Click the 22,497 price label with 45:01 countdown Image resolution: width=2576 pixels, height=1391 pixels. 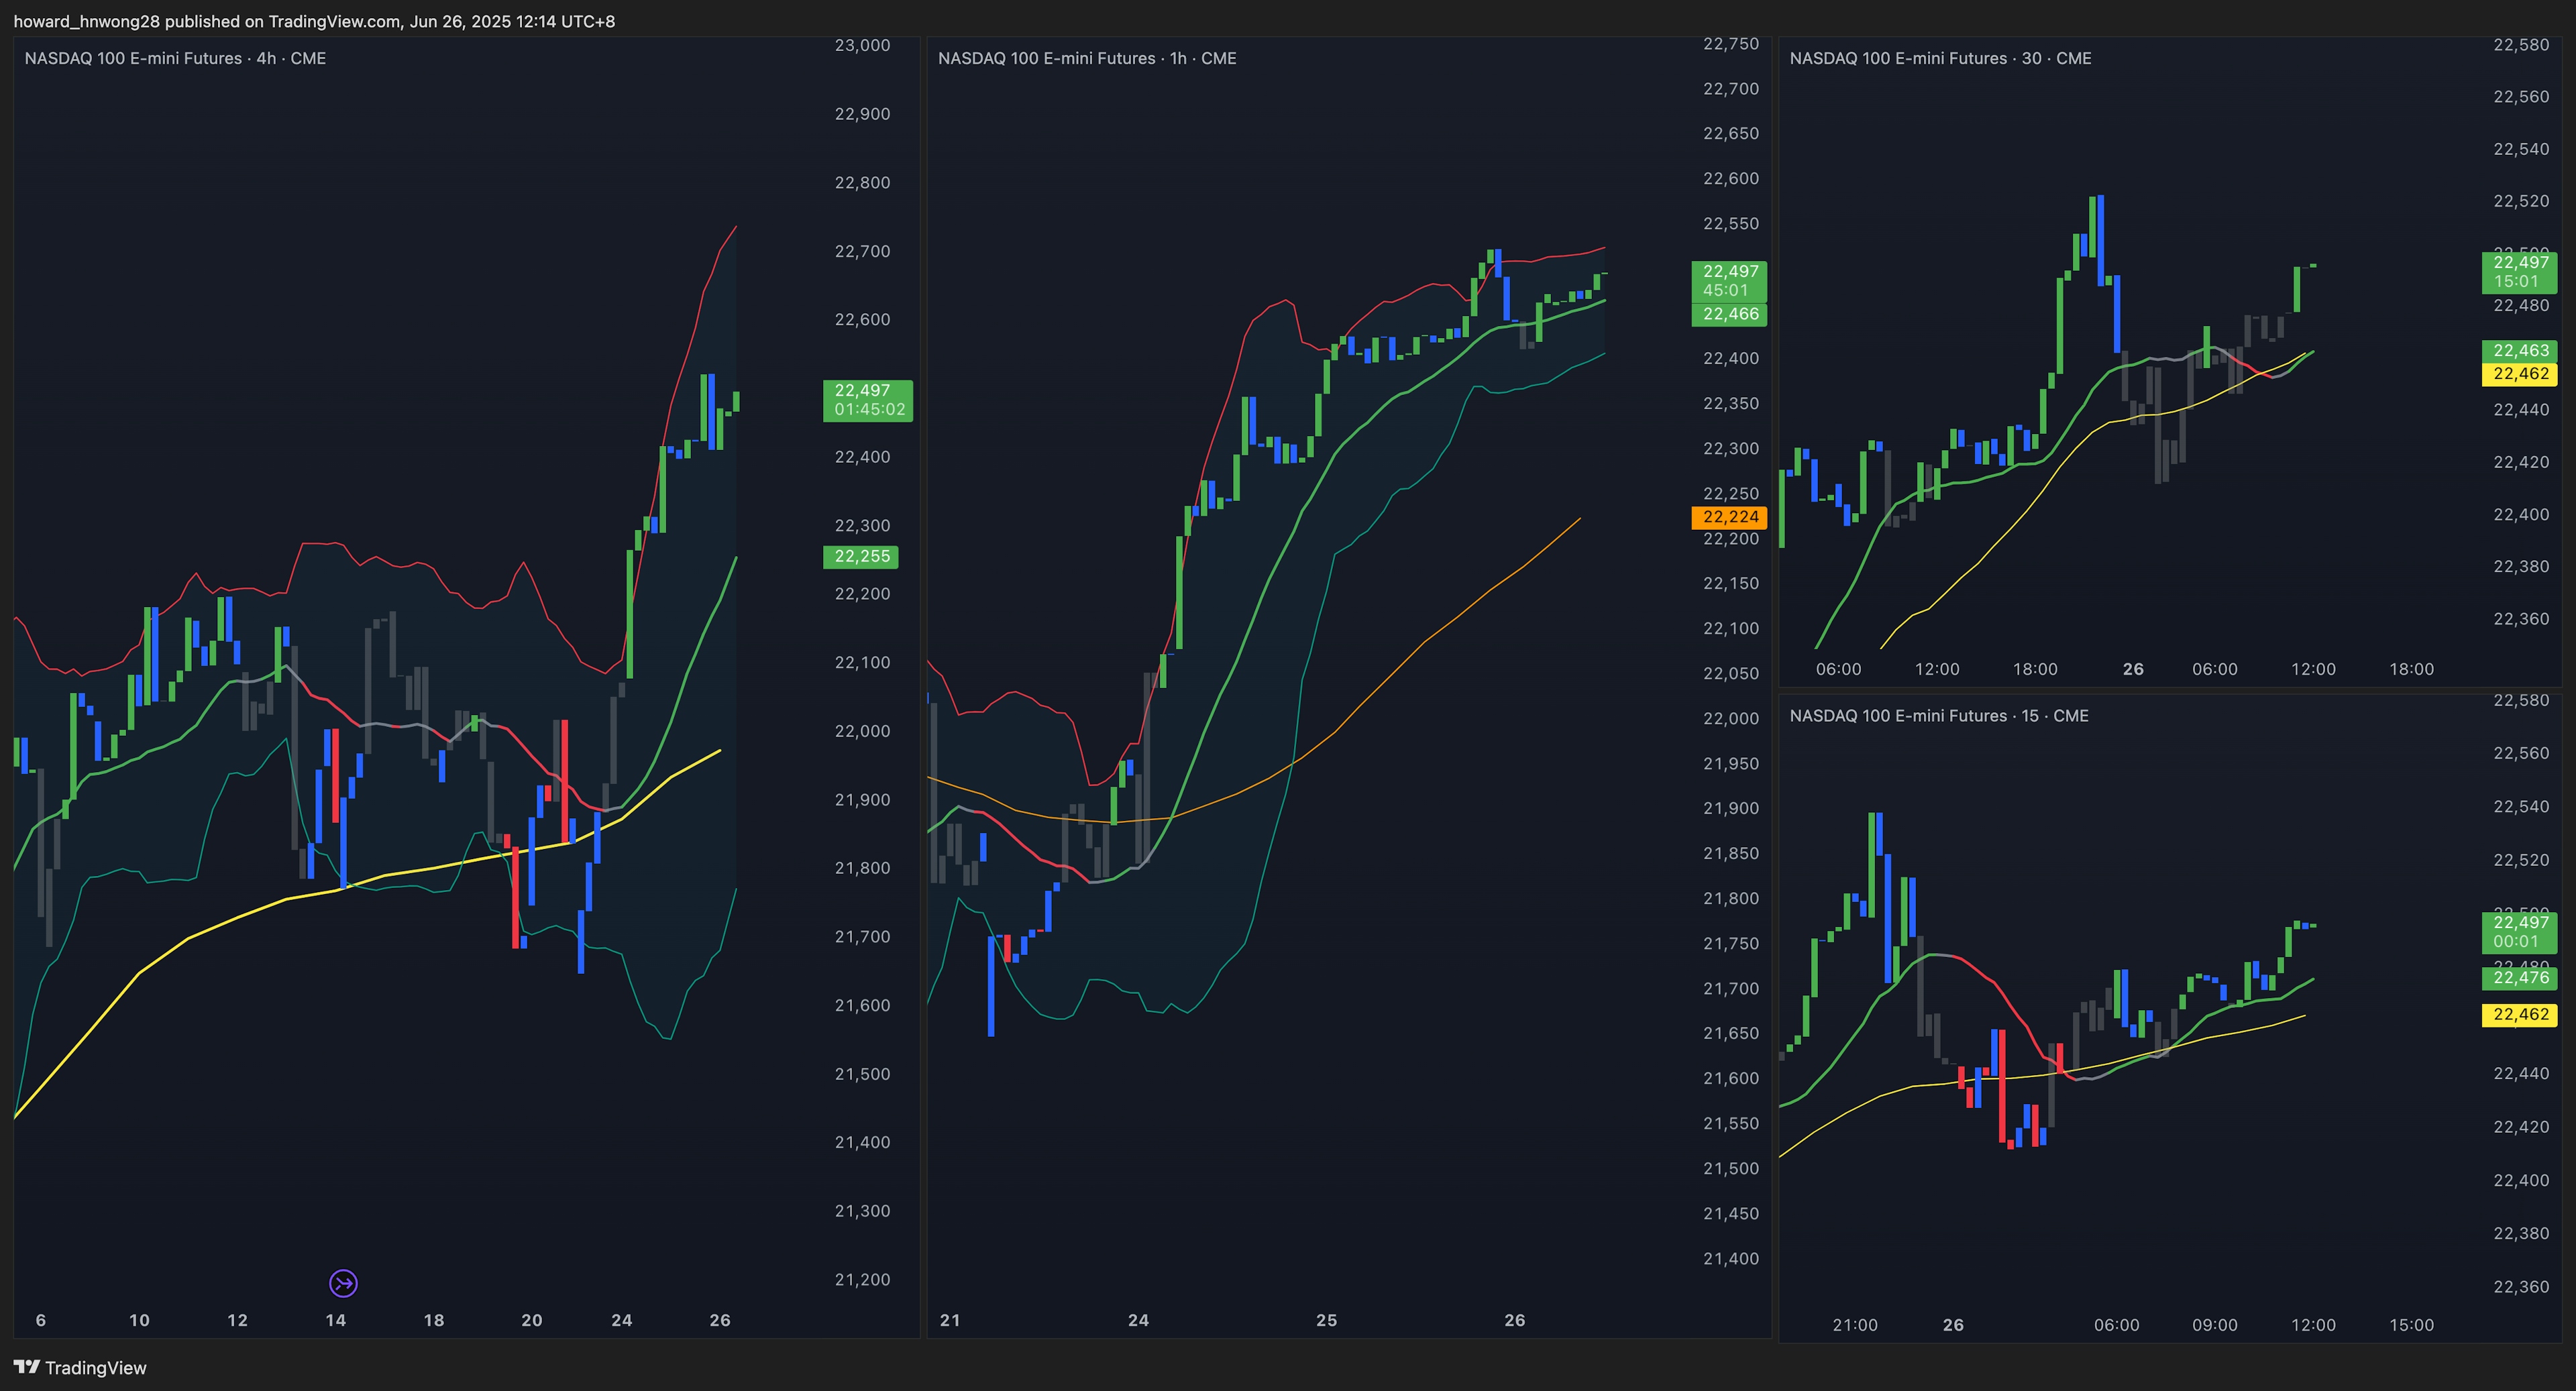pyautogui.click(x=1729, y=281)
